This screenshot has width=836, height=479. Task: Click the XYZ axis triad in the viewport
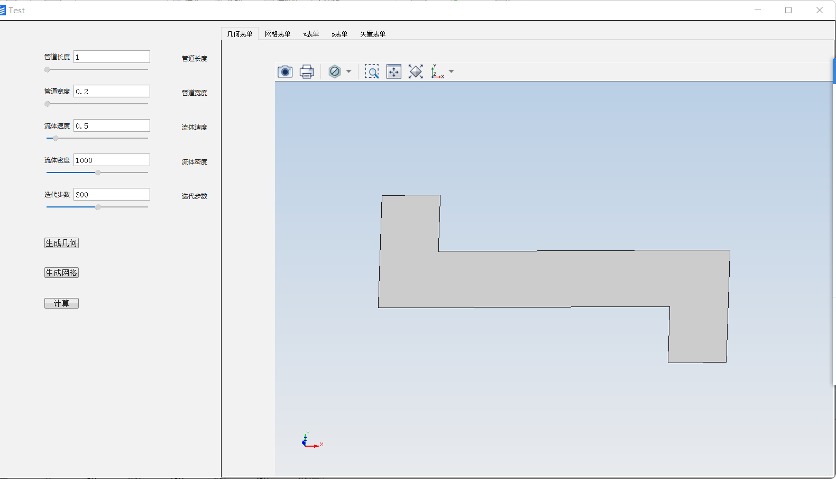click(313, 440)
